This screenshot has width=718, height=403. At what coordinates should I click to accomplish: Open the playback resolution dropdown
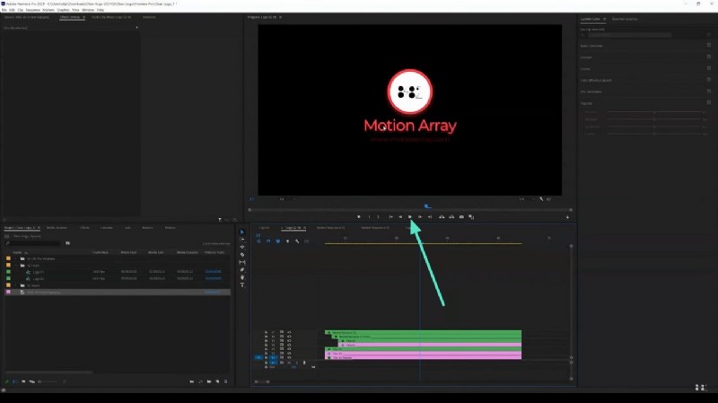(526, 199)
